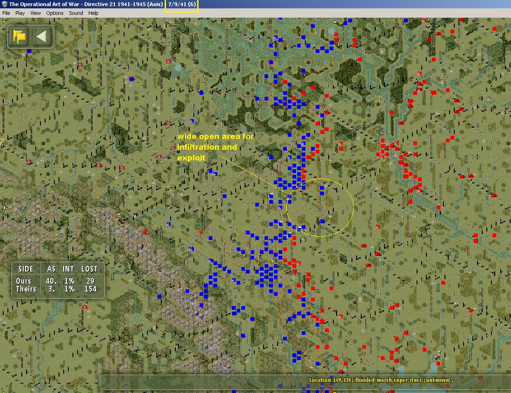Click the 'SIDE' column header in the stats panel
The width and height of the screenshot is (511, 393).
(26, 269)
